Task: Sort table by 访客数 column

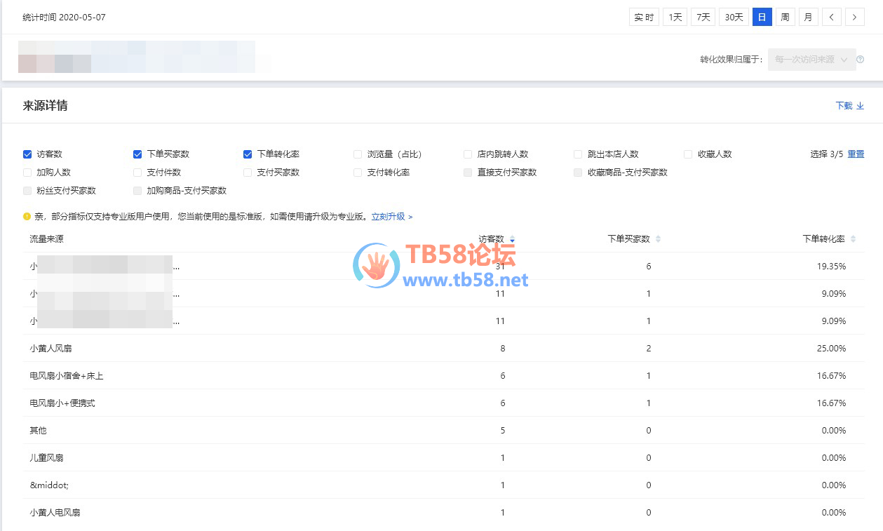Action: pyautogui.click(x=512, y=239)
